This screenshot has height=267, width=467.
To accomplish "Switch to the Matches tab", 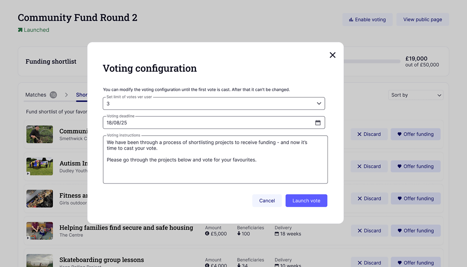I will coord(36,95).
